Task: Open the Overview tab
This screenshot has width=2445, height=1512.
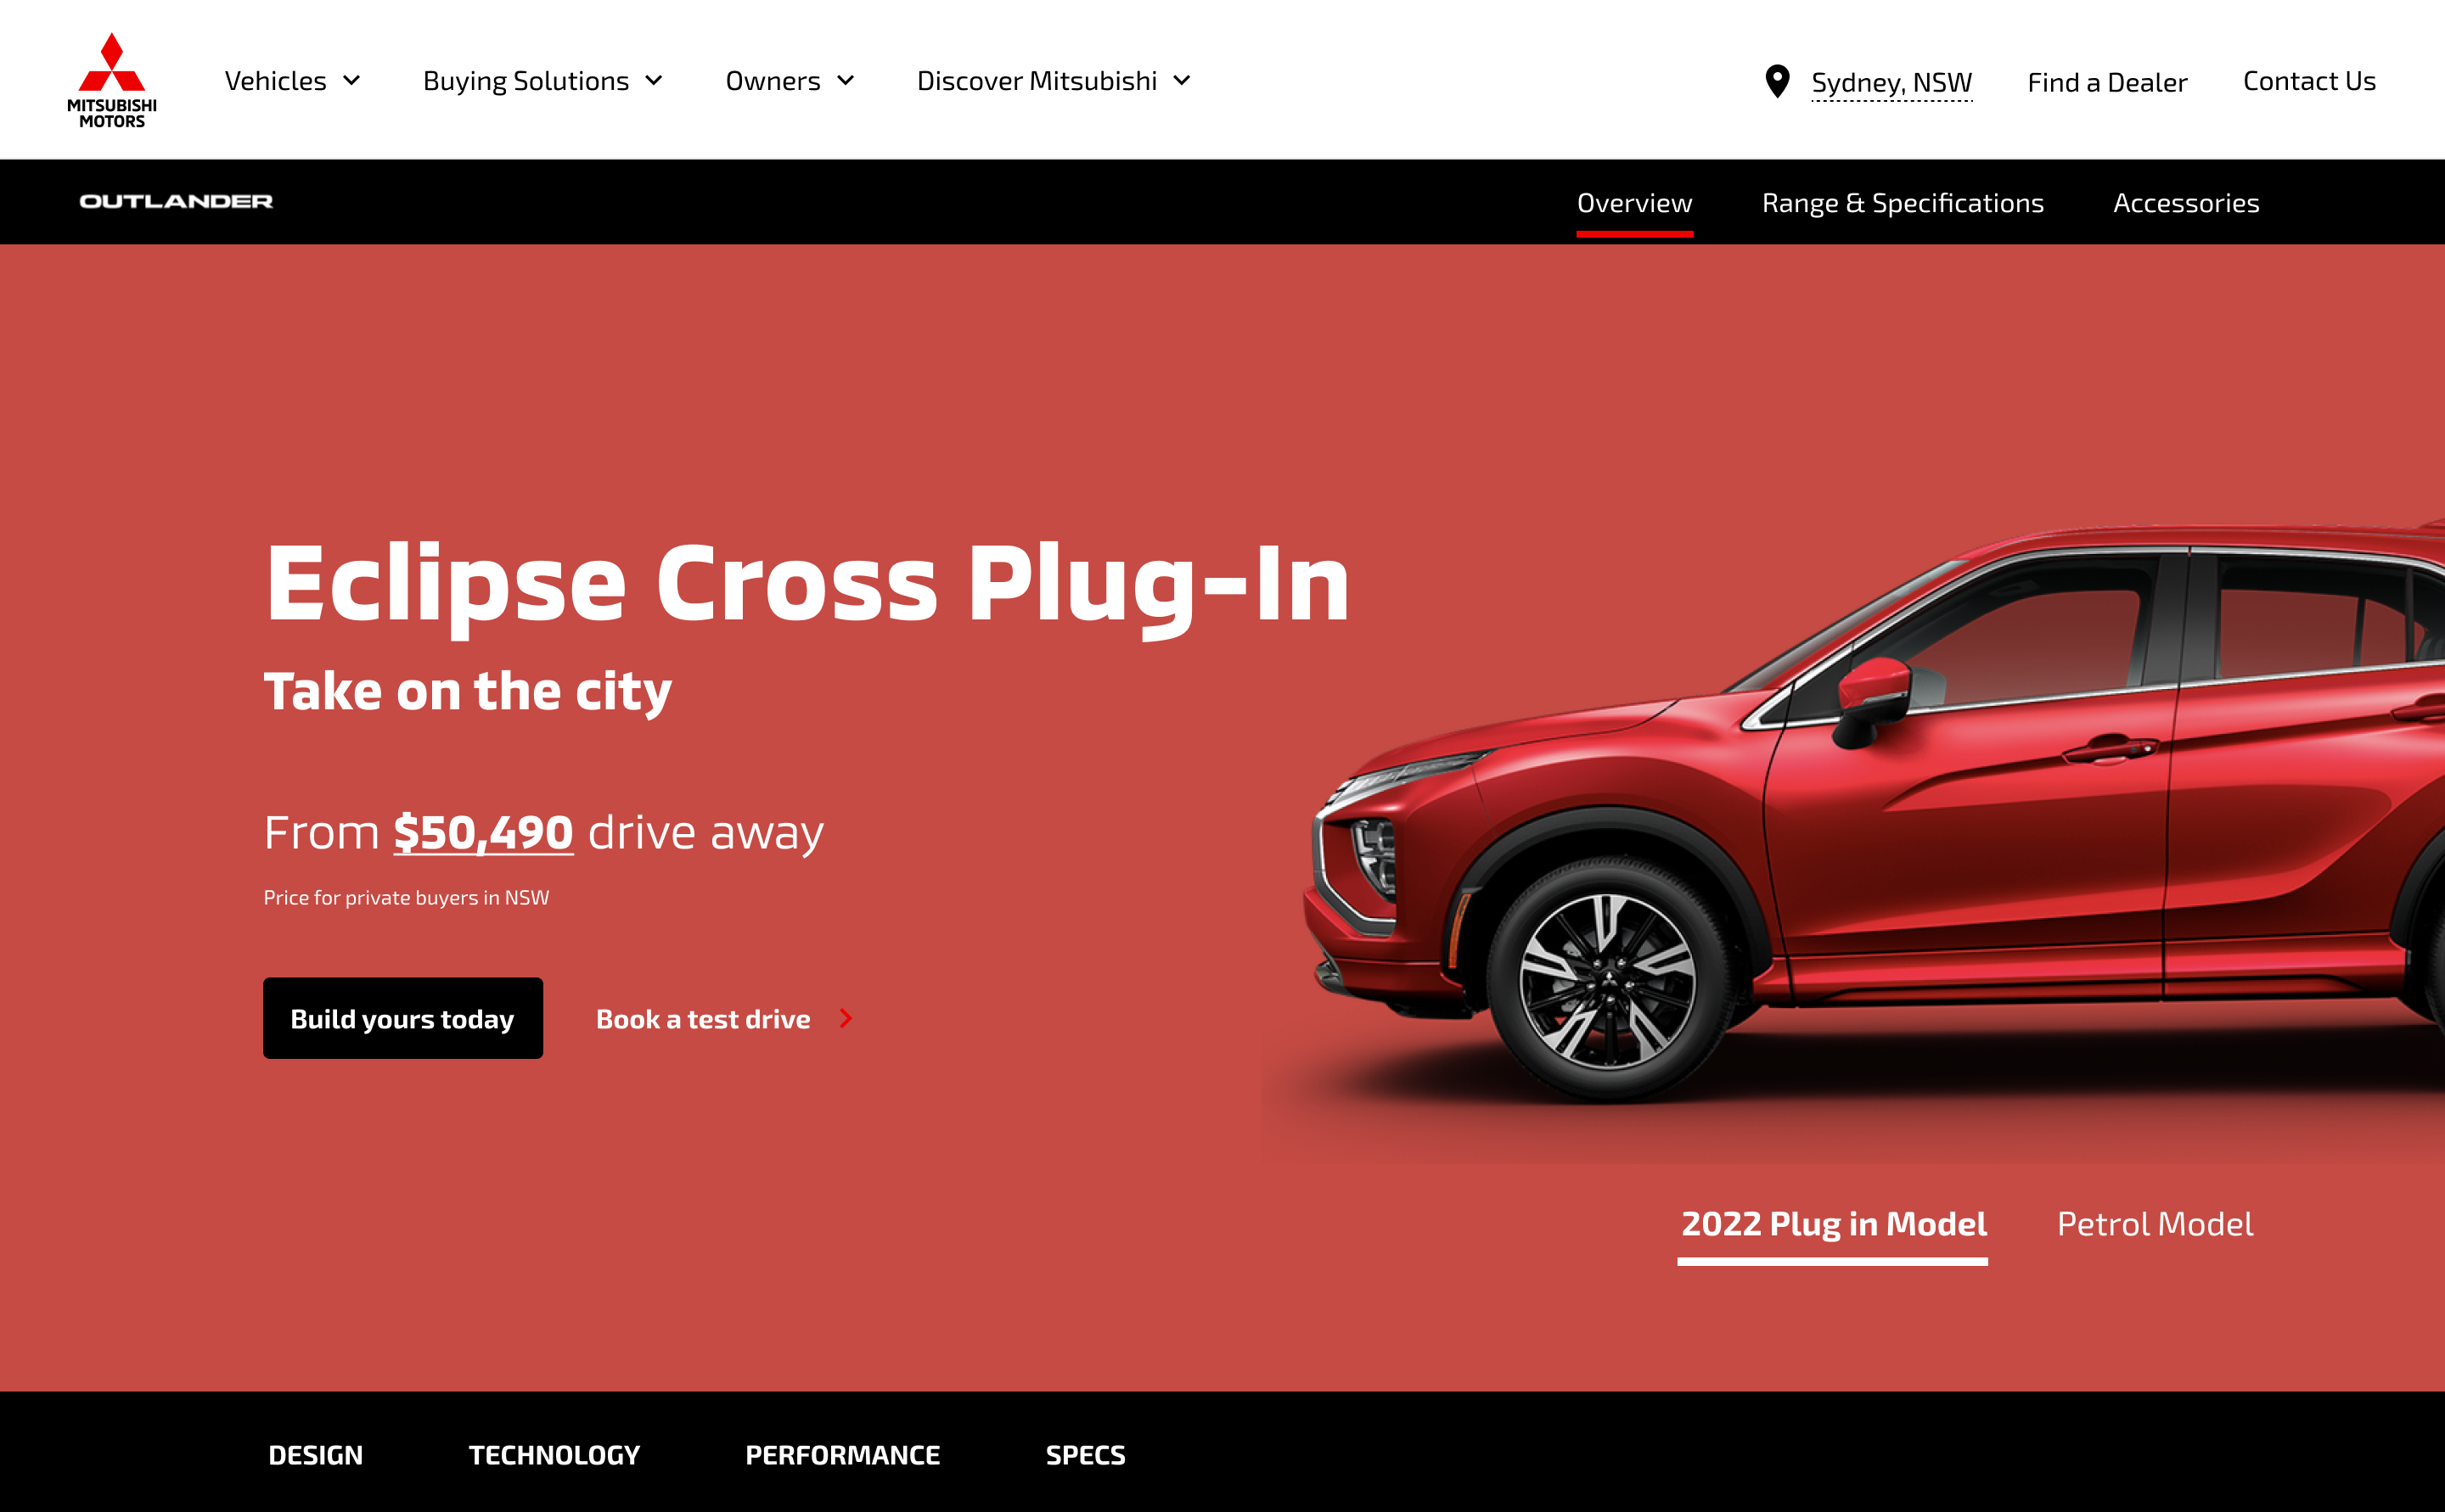Action: tap(1634, 203)
